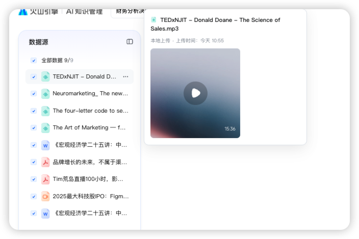Select last 《宏观经济学二十五讲：中... document
359x239 pixels.
pos(90,214)
